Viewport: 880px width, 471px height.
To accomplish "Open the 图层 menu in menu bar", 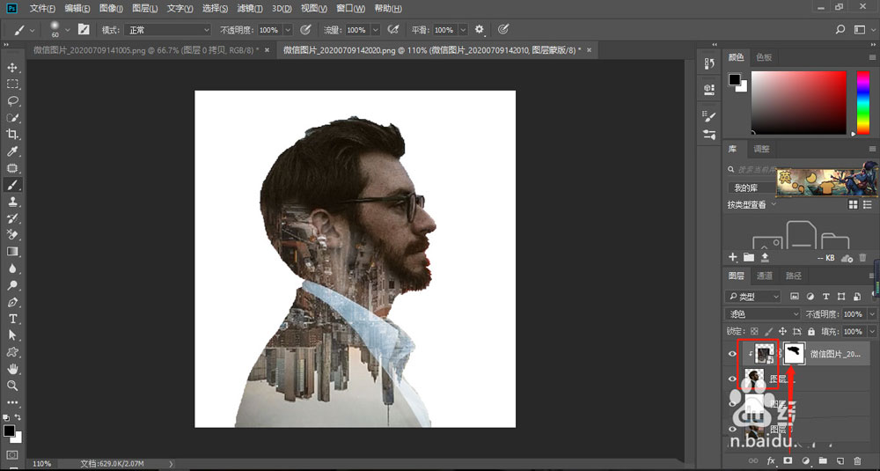I will [x=145, y=9].
